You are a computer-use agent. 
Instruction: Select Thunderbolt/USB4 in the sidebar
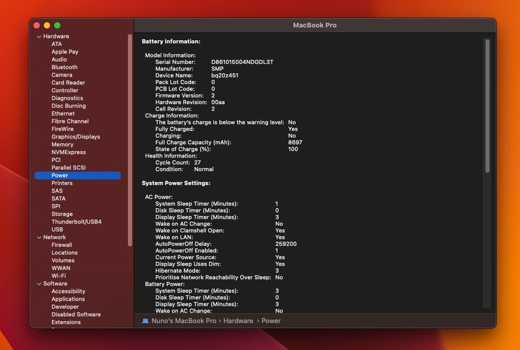[x=76, y=222]
